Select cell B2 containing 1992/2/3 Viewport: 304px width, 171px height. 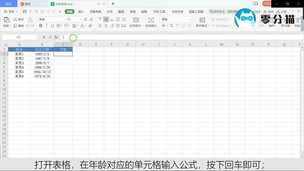42,54
